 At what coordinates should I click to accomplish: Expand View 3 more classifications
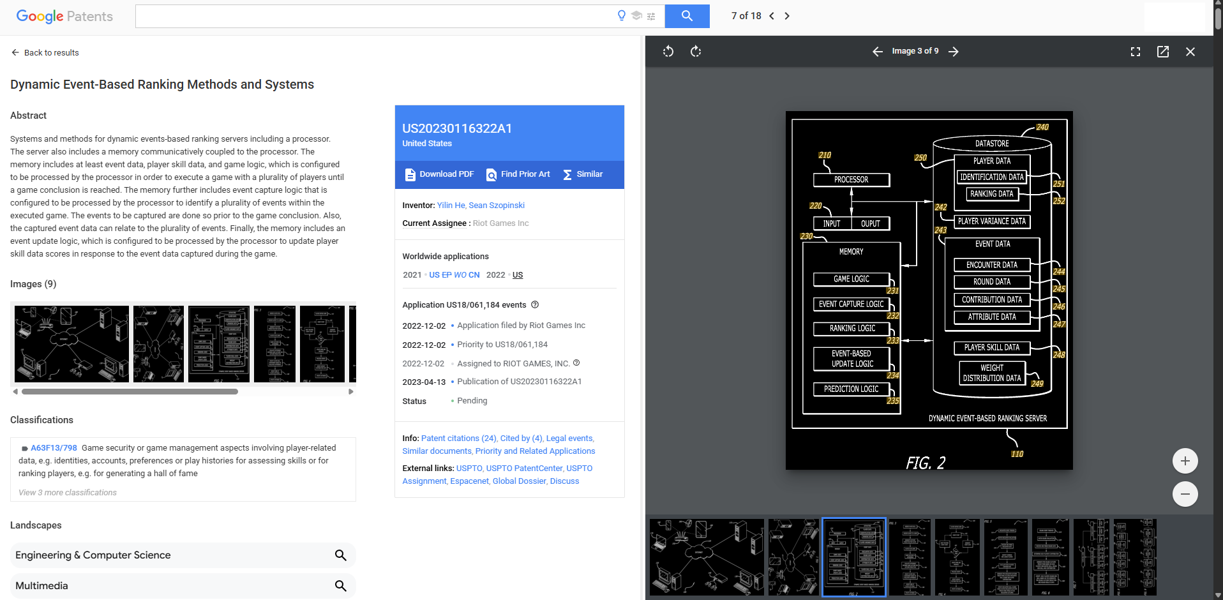[68, 492]
